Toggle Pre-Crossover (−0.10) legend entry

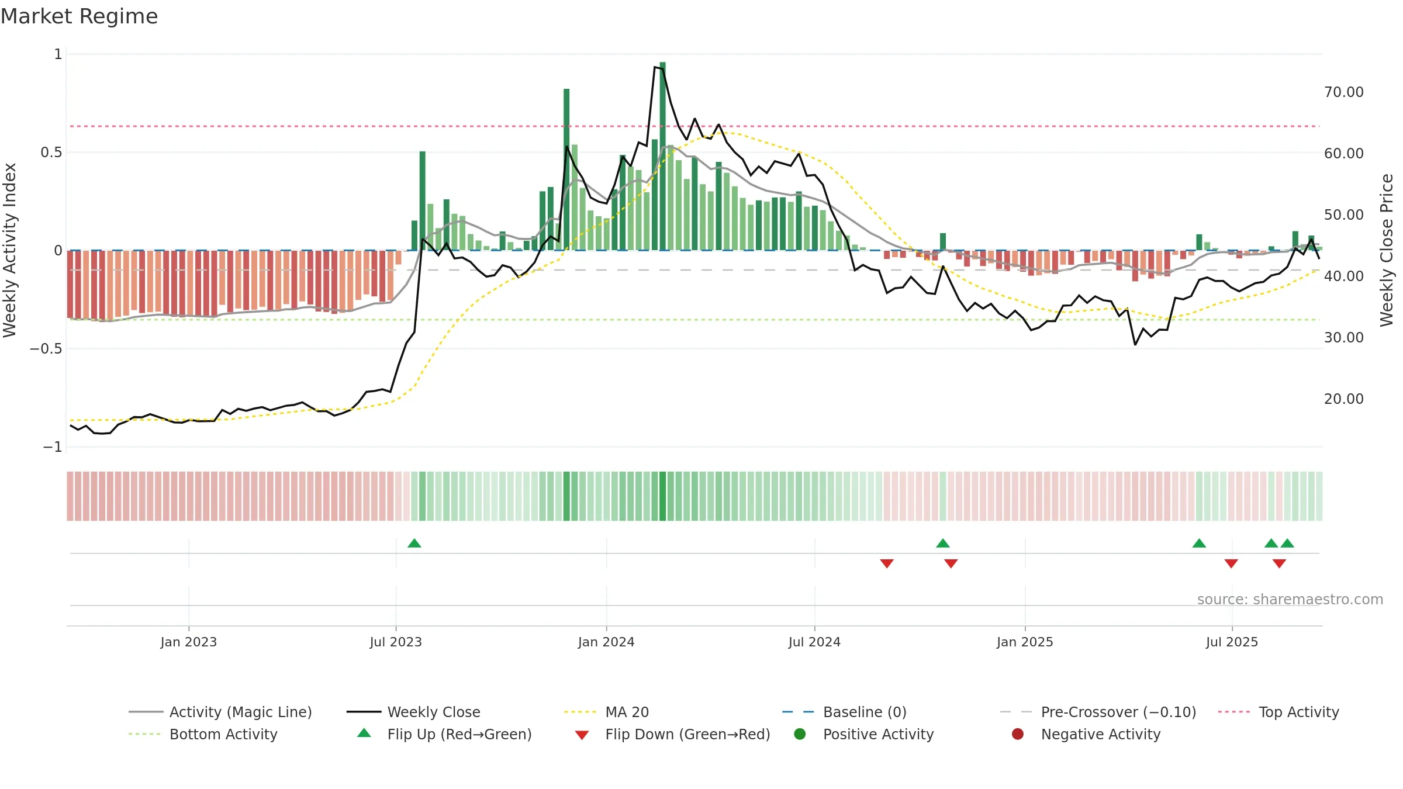[x=1098, y=712]
